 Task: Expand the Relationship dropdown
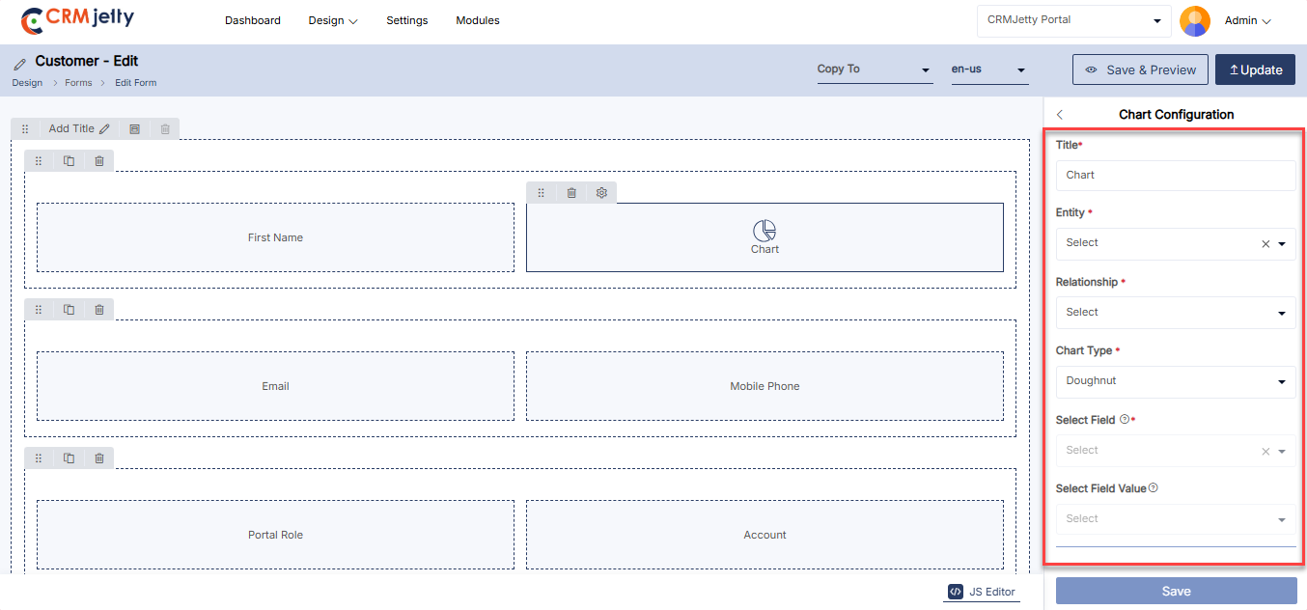coord(1175,313)
